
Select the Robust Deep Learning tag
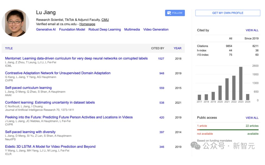point(105,29)
